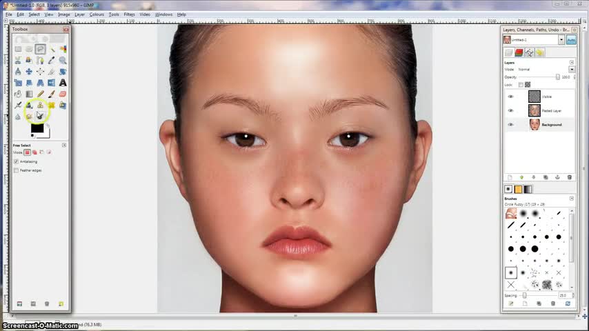Click the Auto button in Layers dock

click(x=571, y=40)
